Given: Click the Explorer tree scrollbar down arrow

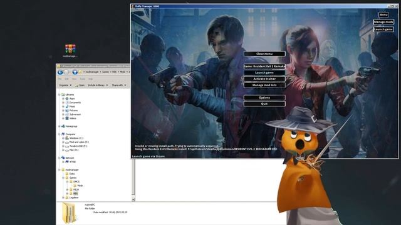Looking at the screenshot, I should click(x=133, y=199).
